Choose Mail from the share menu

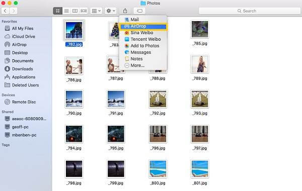click(143, 20)
